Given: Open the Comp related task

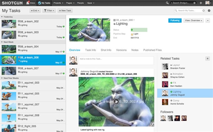Looking at the screenshot, I should 176,101.
